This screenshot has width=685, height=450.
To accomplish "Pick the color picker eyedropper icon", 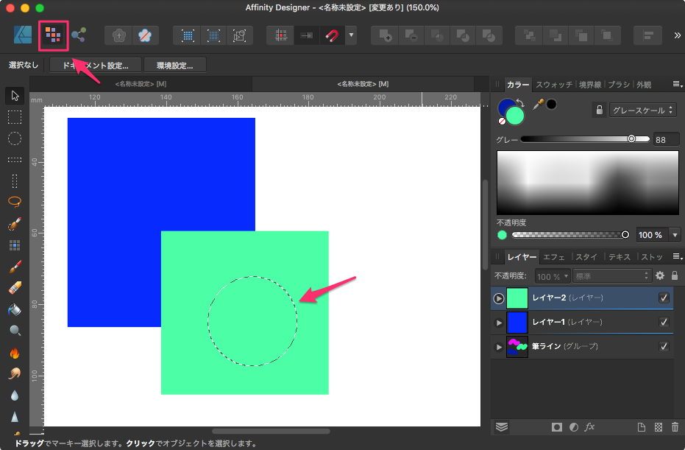I will click(x=538, y=105).
